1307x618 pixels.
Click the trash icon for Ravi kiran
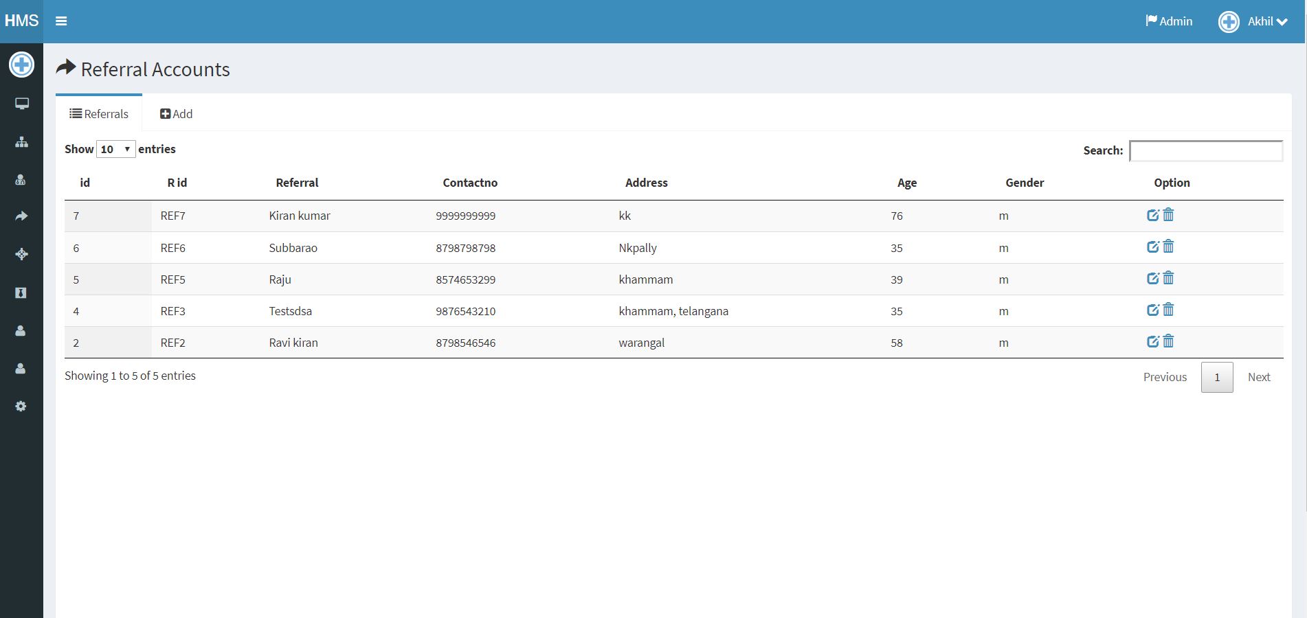[1168, 341]
